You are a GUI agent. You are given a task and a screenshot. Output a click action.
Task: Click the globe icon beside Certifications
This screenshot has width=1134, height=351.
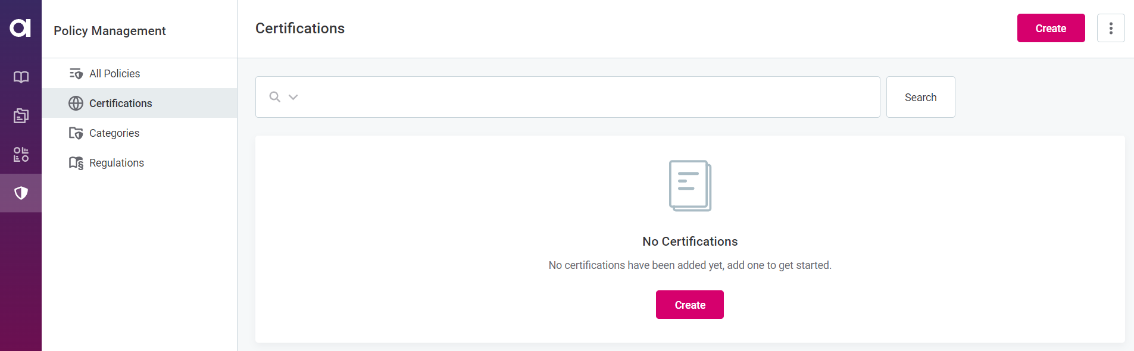(x=76, y=104)
